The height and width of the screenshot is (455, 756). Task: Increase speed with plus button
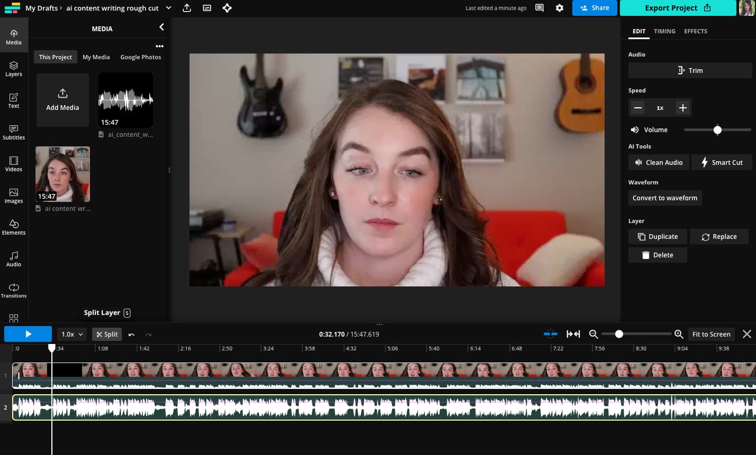click(683, 108)
